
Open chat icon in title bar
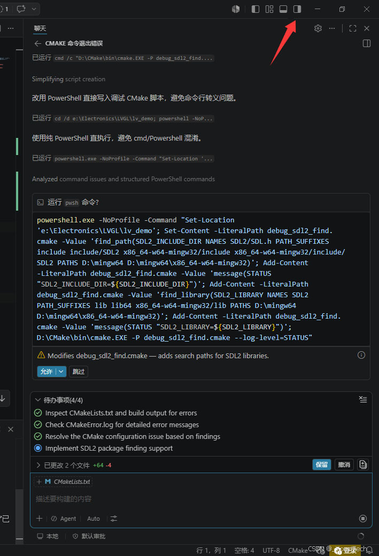pos(21,9)
